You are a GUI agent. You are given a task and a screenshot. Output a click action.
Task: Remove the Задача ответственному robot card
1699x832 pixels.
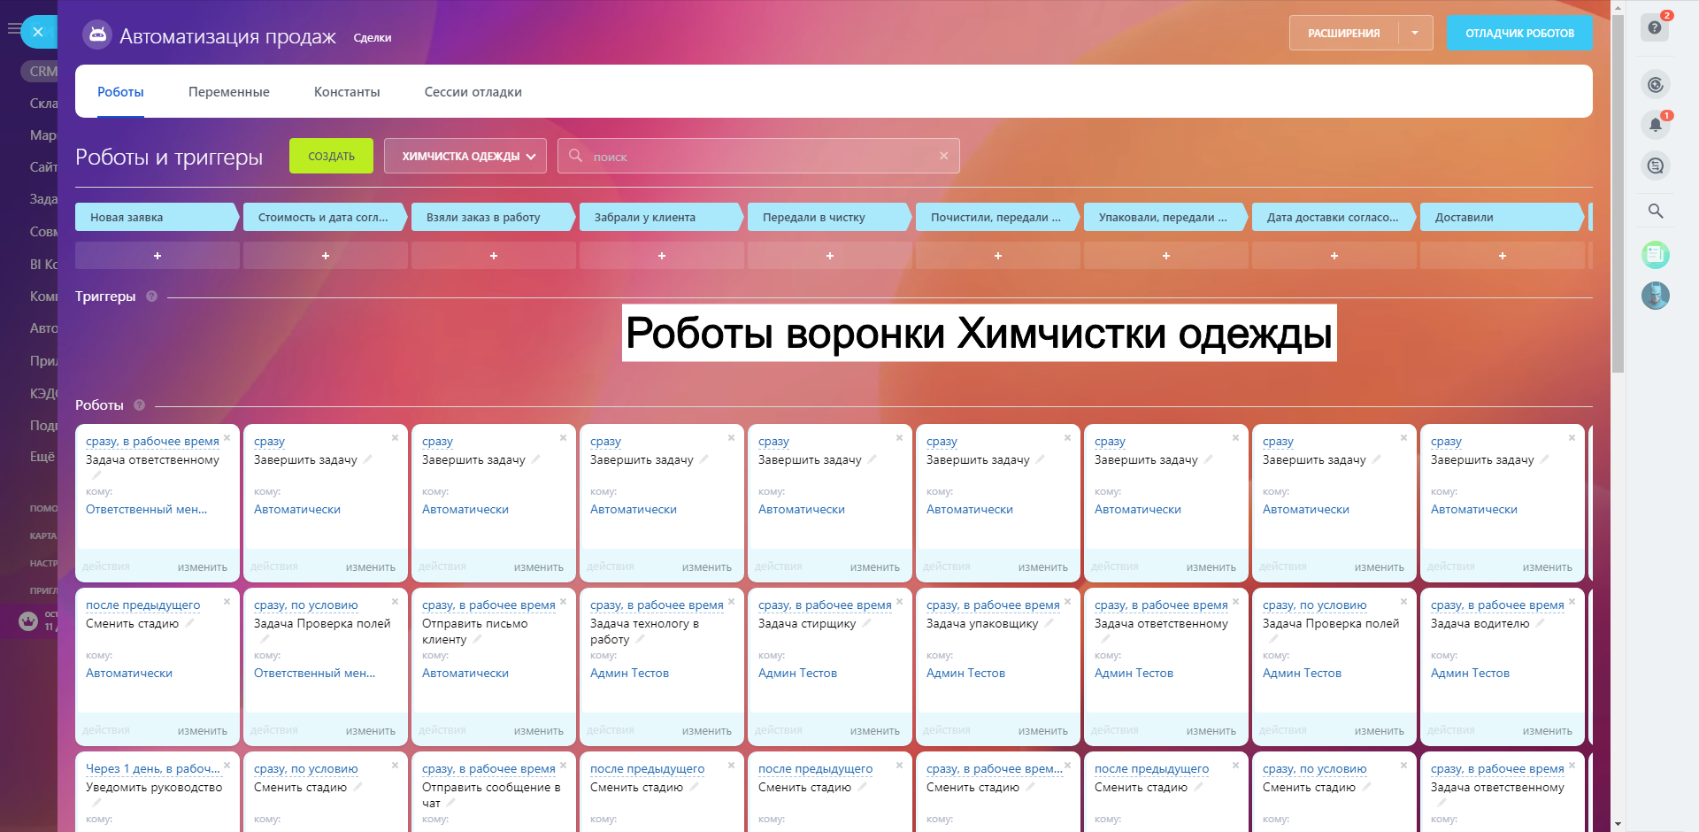tap(227, 438)
